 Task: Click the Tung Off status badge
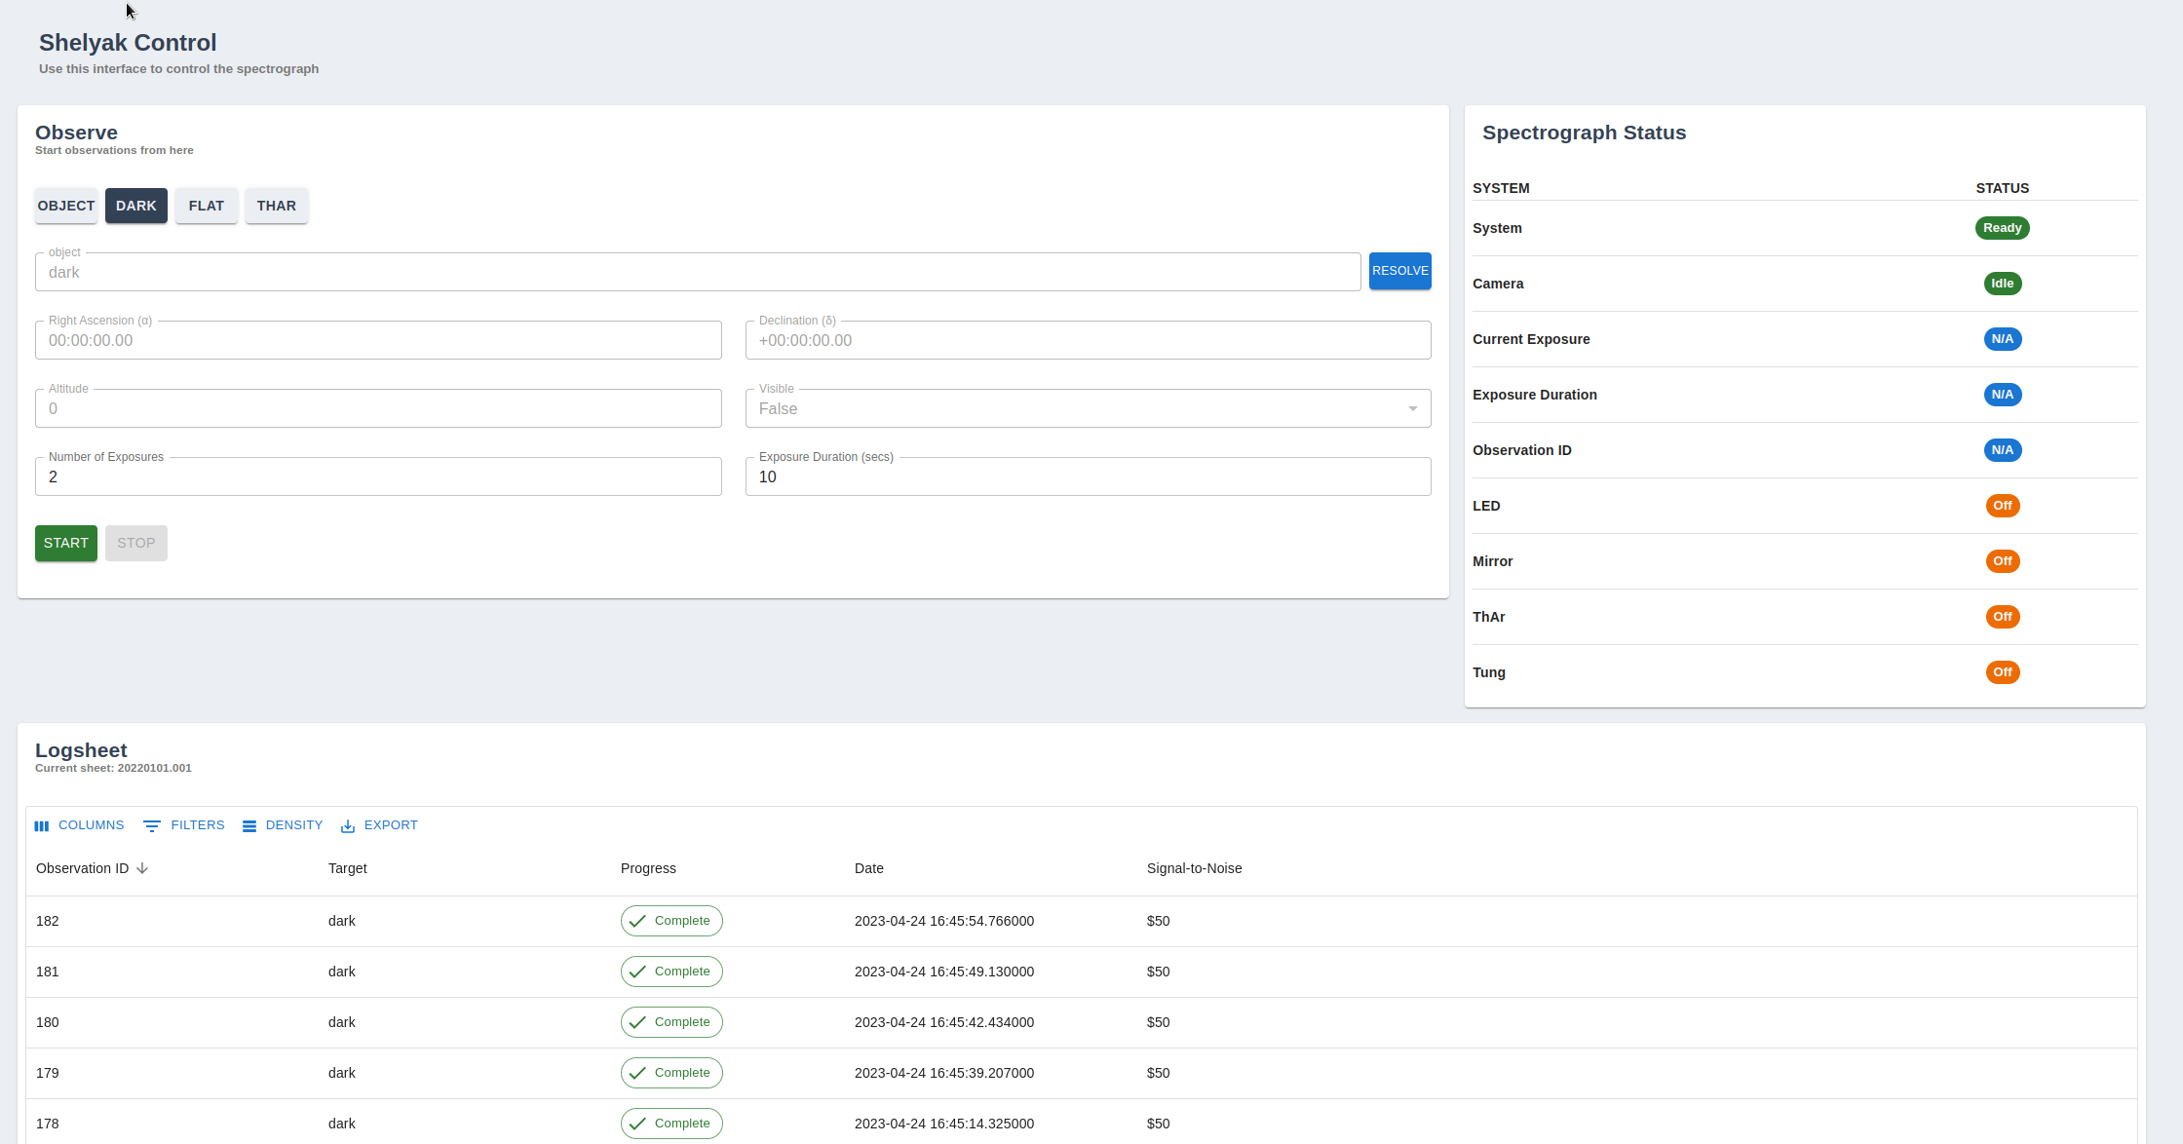click(x=2003, y=672)
